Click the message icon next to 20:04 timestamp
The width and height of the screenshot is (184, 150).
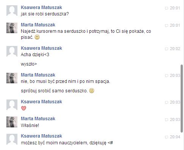167,137
